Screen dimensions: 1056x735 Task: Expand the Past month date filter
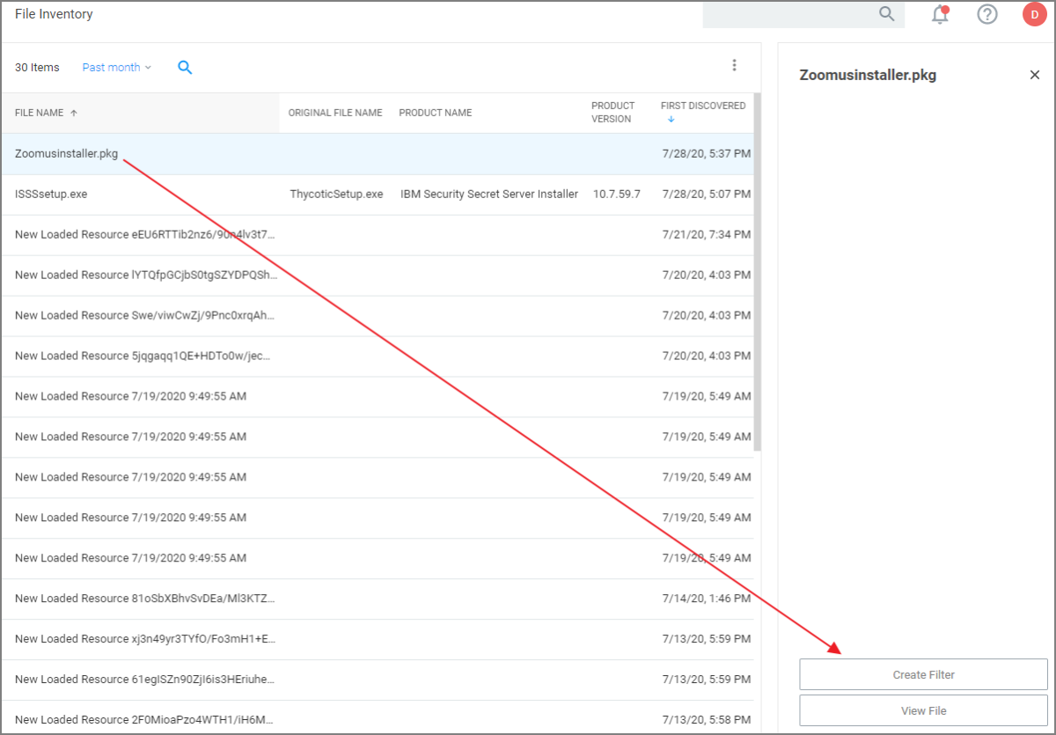pyautogui.click(x=116, y=67)
